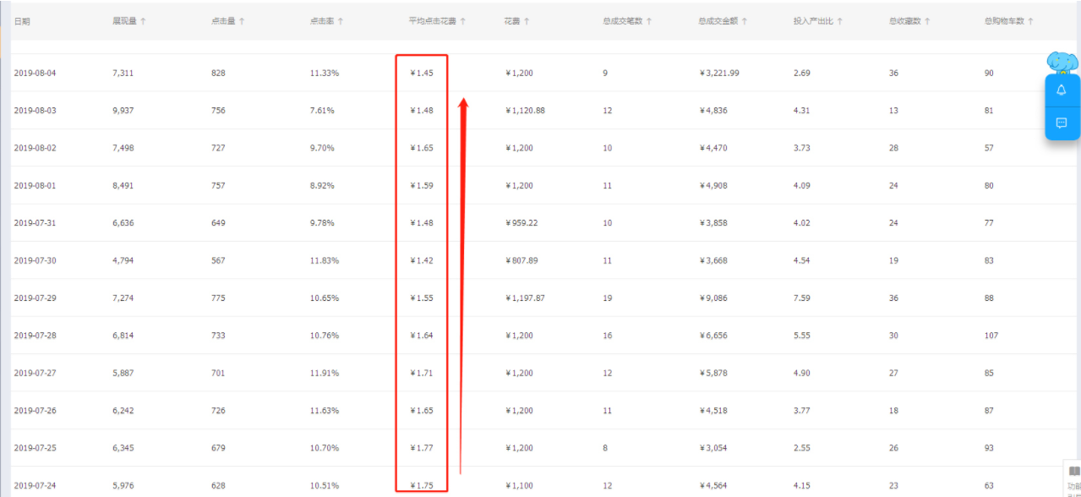Open the bell notification widget

1062,90
